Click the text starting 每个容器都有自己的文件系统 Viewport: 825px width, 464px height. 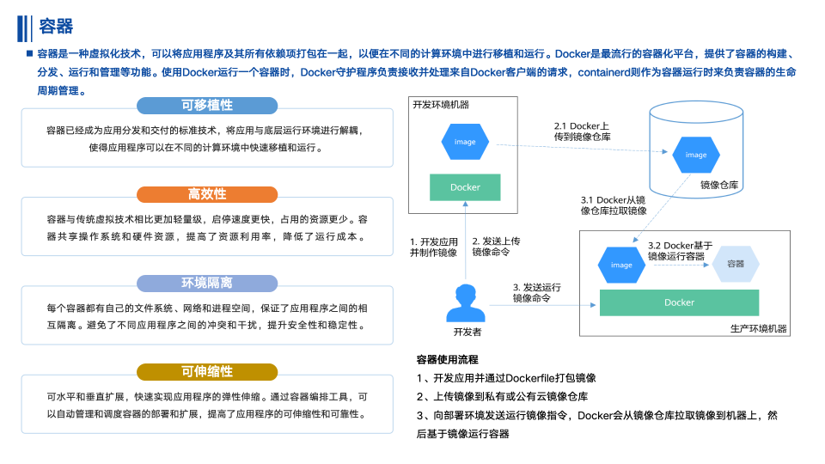coord(207,317)
